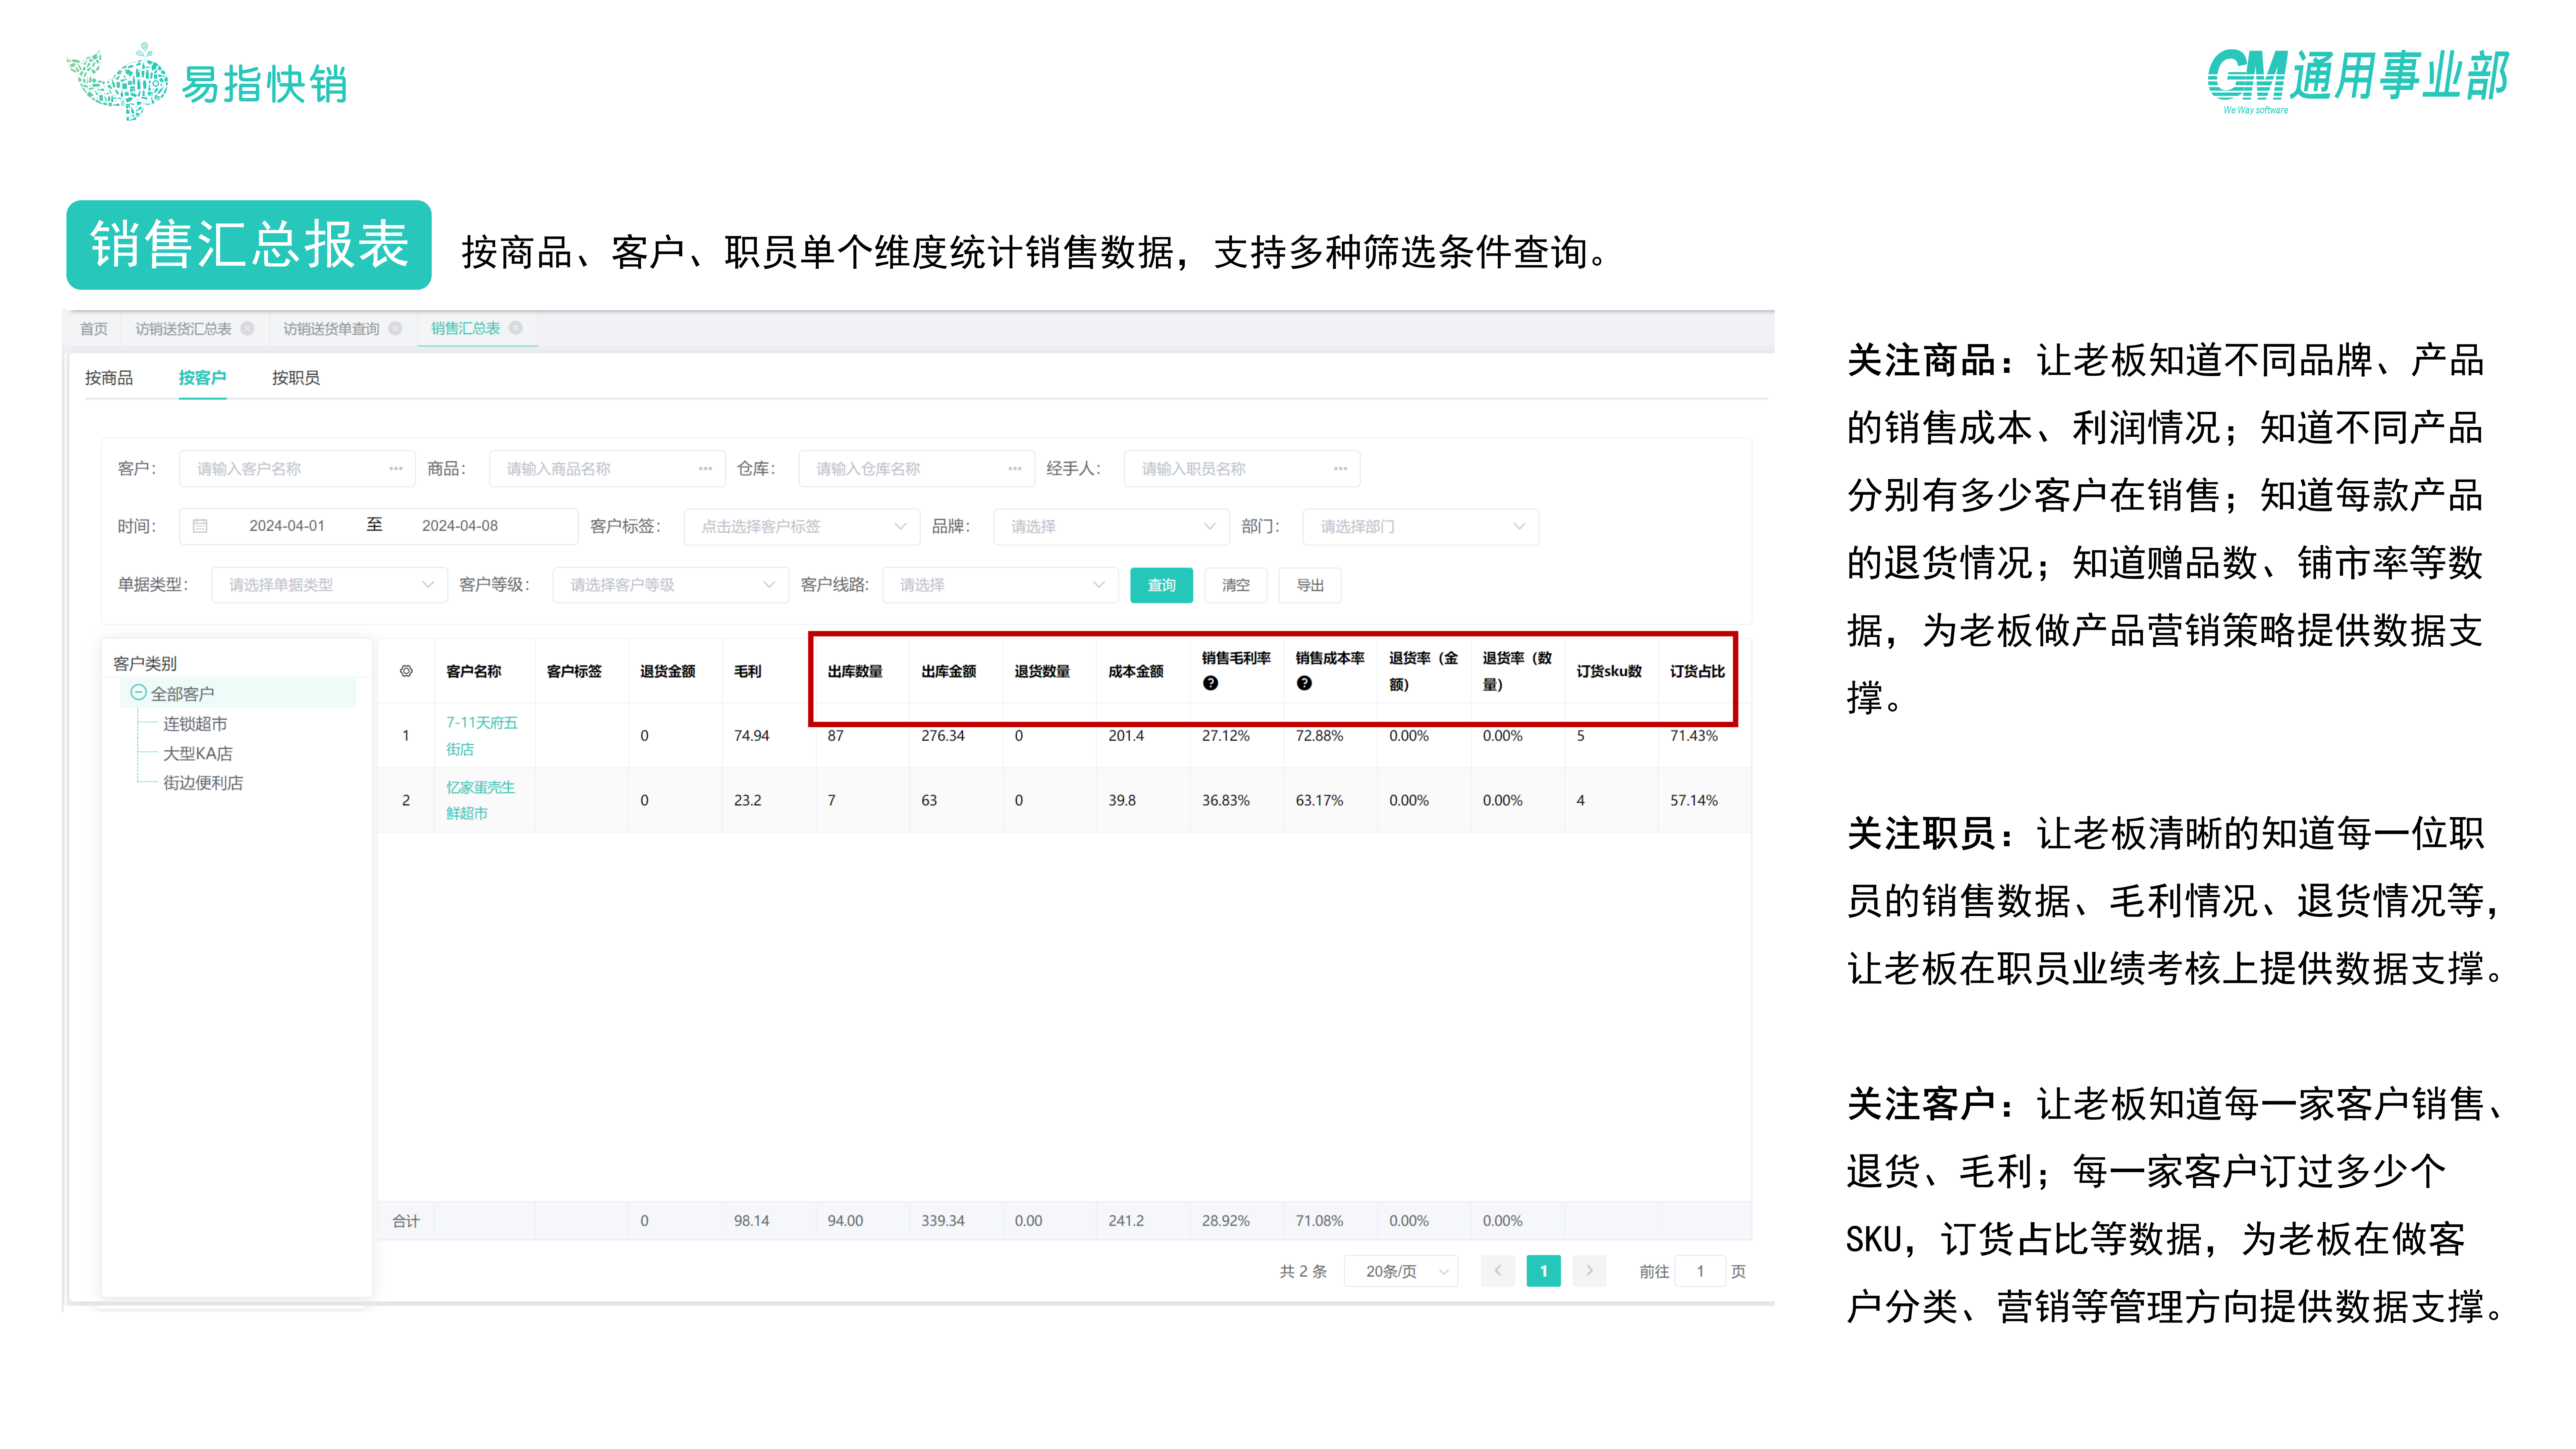The height and width of the screenshot is (1449, 2576).
Task: Close the 访销送货单查询 tab with its X icon
Action: click(x=395, y=328)
